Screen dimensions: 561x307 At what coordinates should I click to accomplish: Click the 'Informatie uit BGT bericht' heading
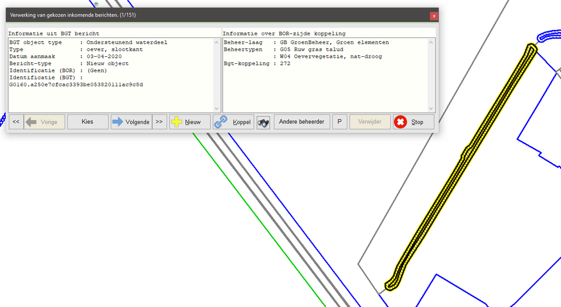pyautogui.click(x=54, y=33)
